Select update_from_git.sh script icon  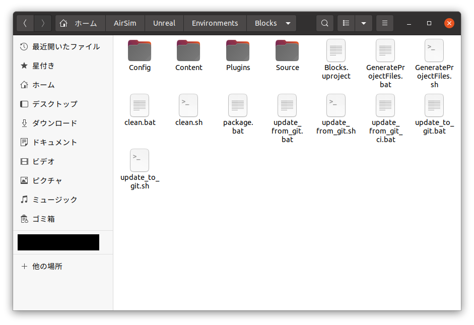point(336,105)
